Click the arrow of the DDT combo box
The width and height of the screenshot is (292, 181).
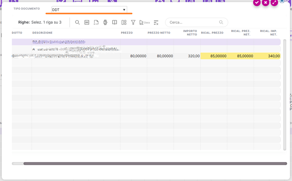pyautogui.click(x=124, y=10)
